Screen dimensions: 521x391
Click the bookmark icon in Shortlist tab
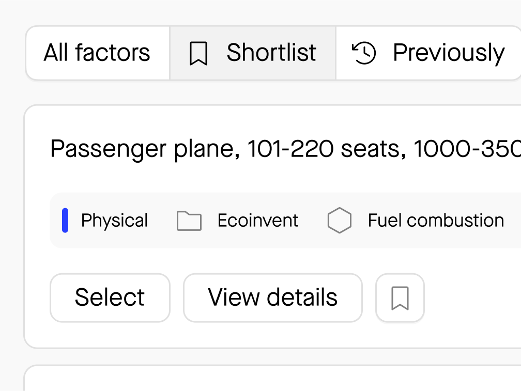(x=198, y=54)
